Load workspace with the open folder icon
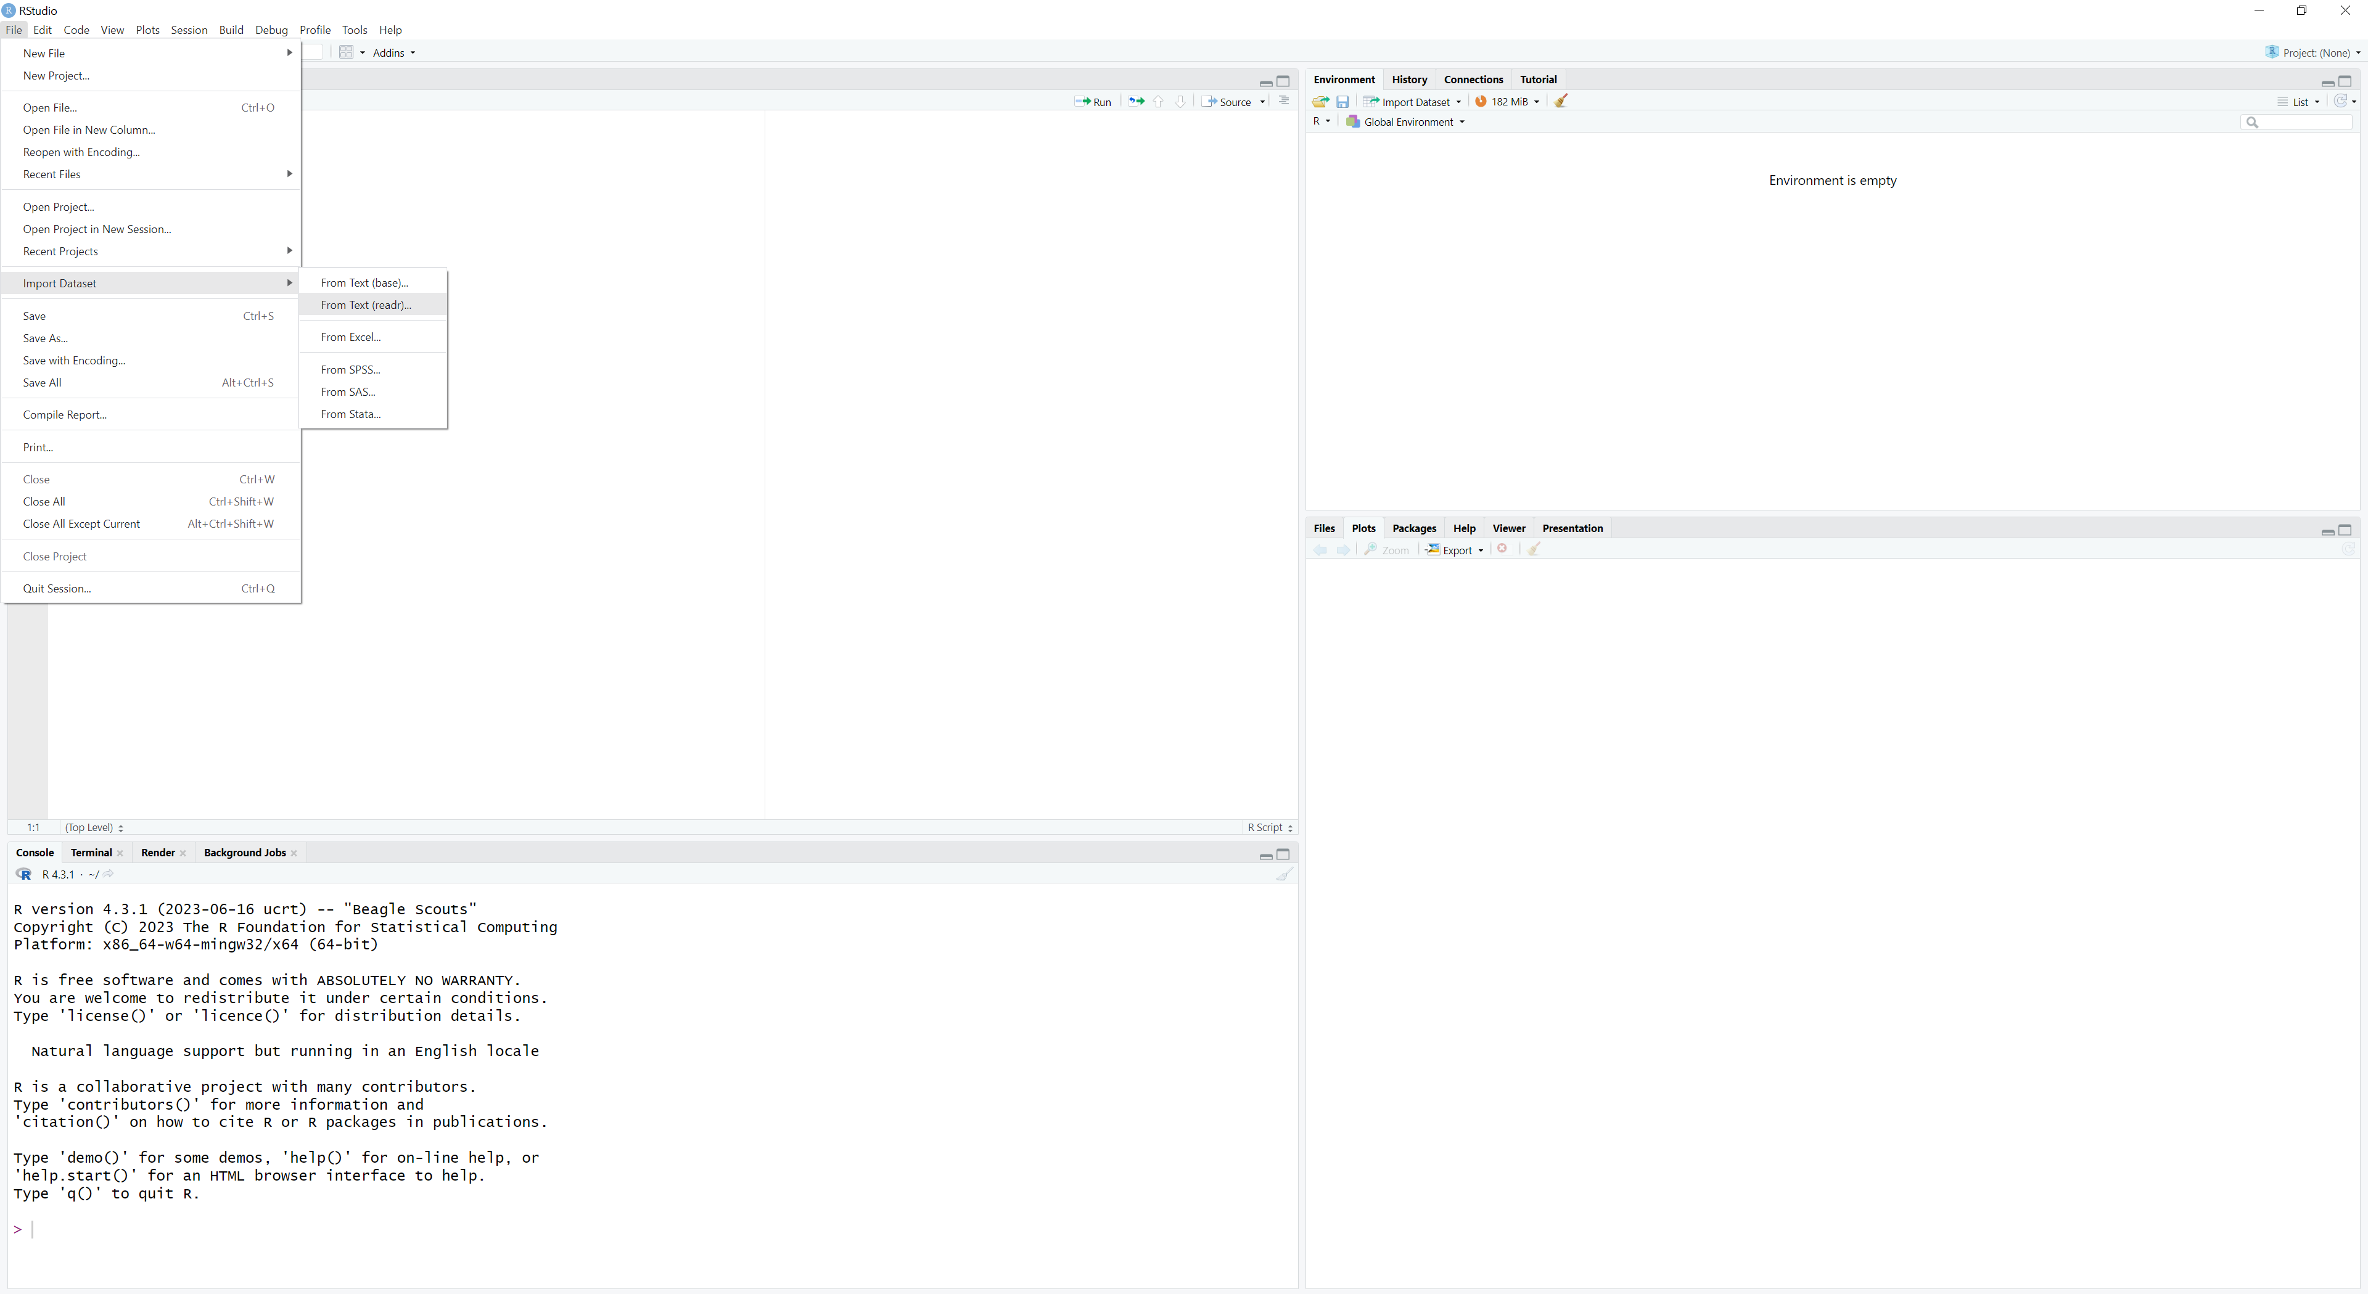 tap(1321, 102)
